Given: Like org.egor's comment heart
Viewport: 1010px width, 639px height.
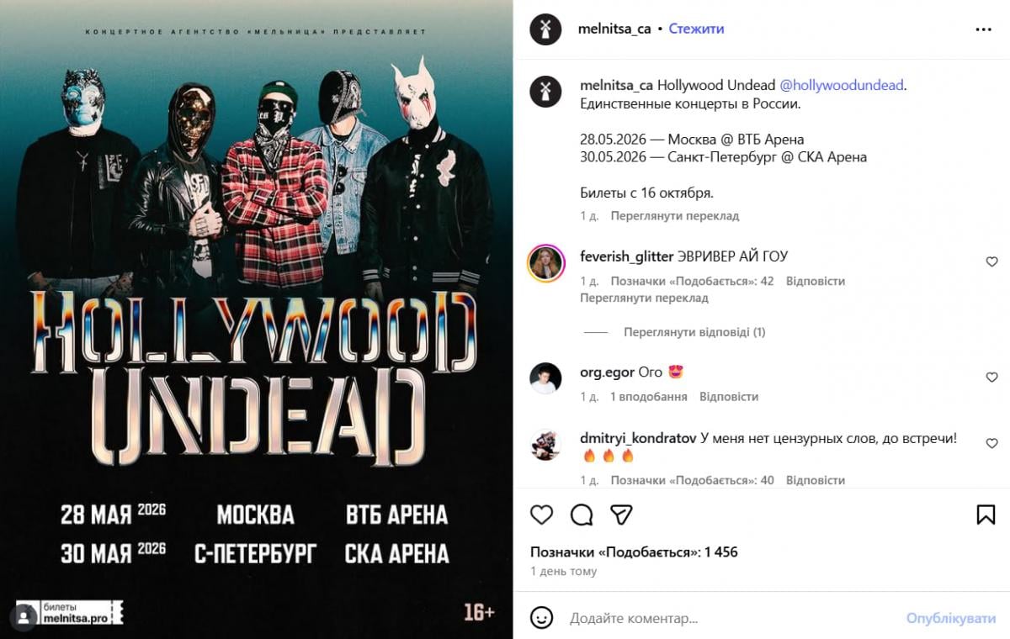Looking at the screenshot, I should coord(991,378).
